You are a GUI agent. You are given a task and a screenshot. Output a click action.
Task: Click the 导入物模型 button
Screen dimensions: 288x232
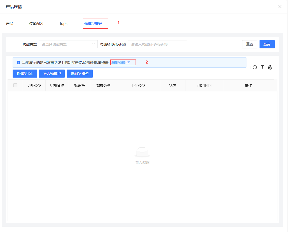pos(52,74)
